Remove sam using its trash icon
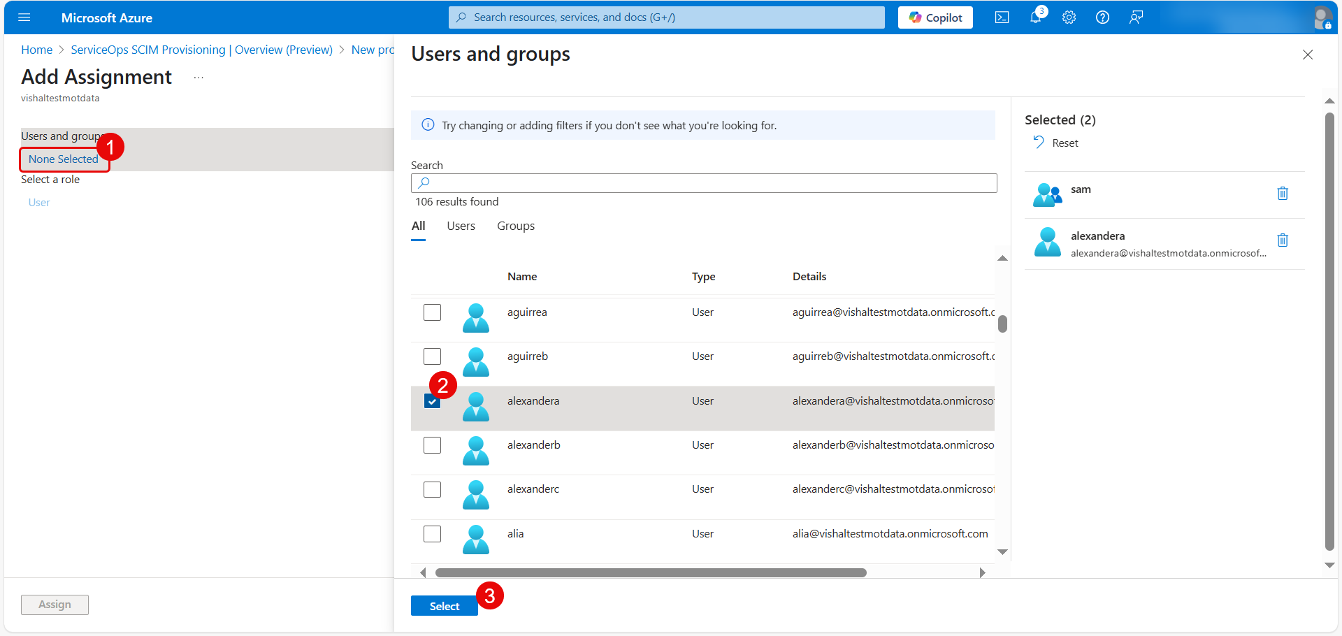 point(1283,194)
